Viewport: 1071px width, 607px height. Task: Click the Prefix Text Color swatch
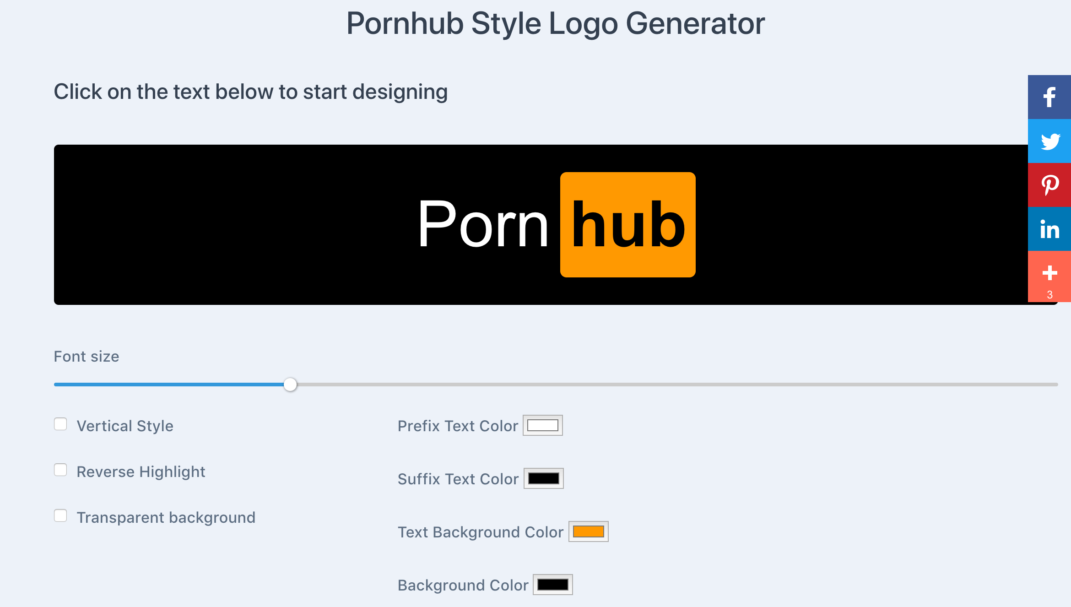(542, 425)
